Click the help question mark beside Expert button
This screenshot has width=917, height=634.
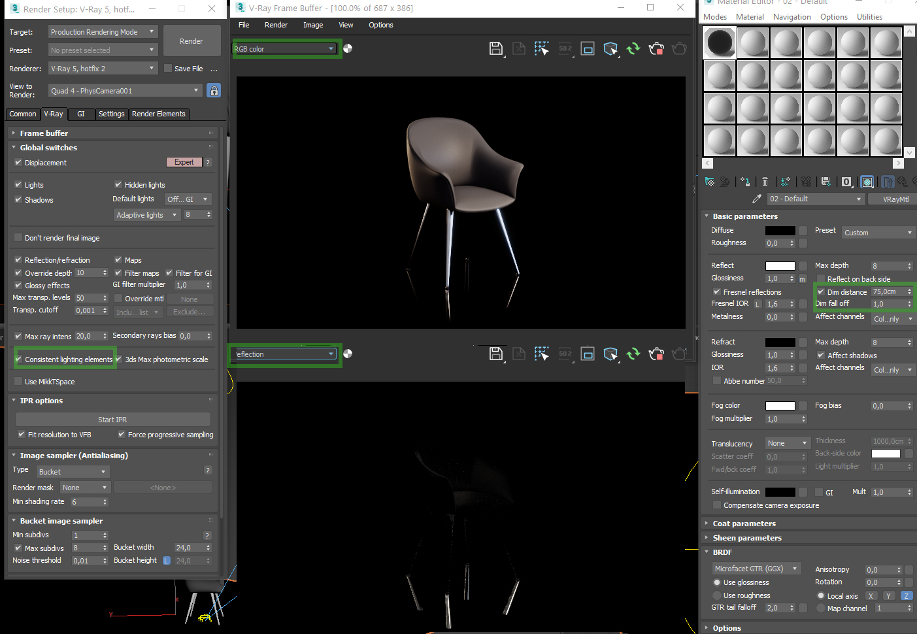(208, 162)
